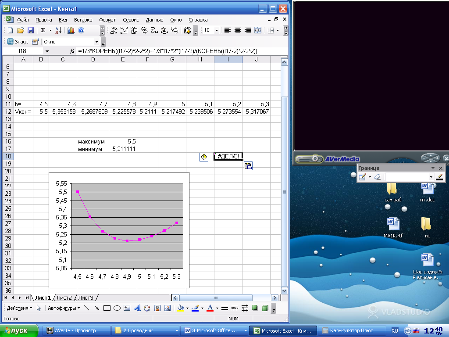Toggle align left formatting

tap(228, 30)
